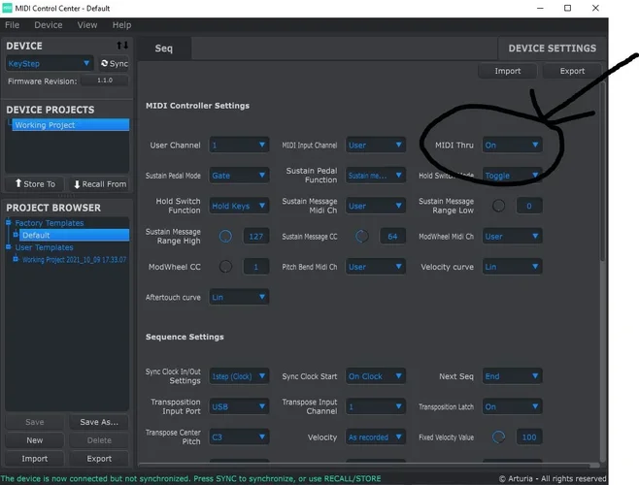Select Working Project in Device Projects
639x485 pixels.
pos(68,125)
